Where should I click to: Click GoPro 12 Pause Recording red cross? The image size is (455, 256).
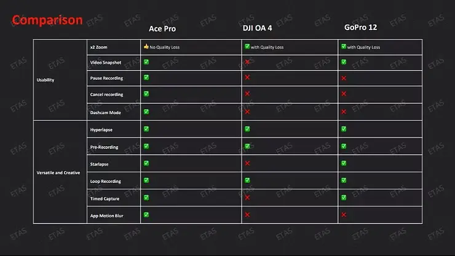point(344,78)
